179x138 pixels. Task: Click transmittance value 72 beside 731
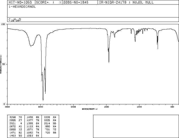55,130
